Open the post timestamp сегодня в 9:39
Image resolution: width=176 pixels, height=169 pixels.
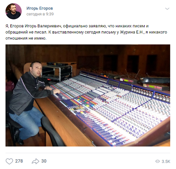40,14
